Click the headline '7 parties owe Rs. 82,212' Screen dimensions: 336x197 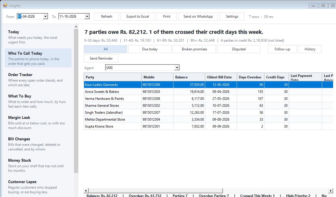pos(116,32)
